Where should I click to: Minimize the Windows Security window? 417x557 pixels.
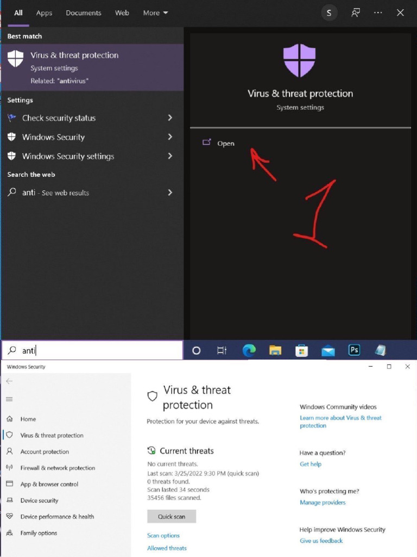(x=370, y=366)
